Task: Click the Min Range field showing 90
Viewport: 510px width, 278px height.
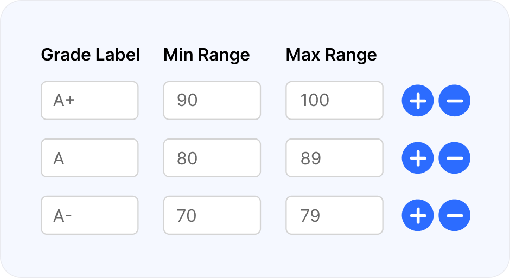Action: (212, 101)
